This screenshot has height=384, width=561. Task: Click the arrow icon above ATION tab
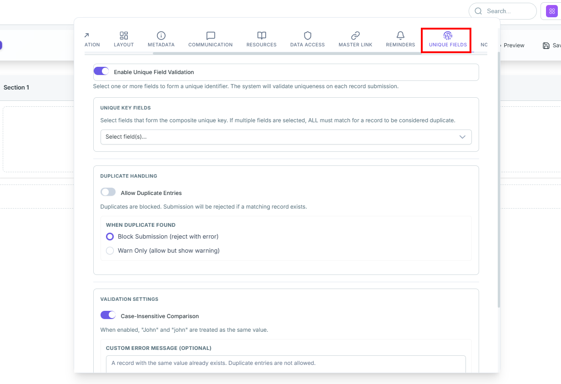tap(86, 35)
